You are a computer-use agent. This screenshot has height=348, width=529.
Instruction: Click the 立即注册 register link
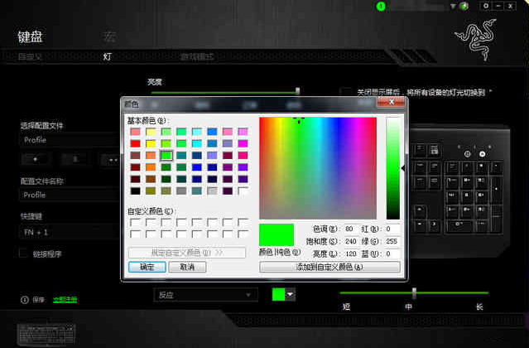(x=65, y=300)
